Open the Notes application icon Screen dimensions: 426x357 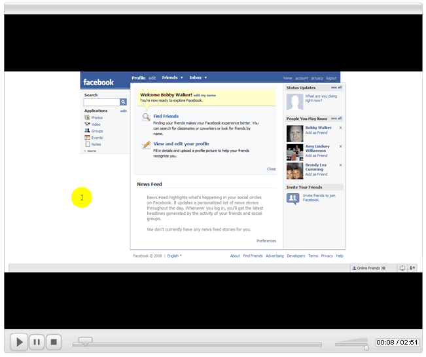point(88,144)
